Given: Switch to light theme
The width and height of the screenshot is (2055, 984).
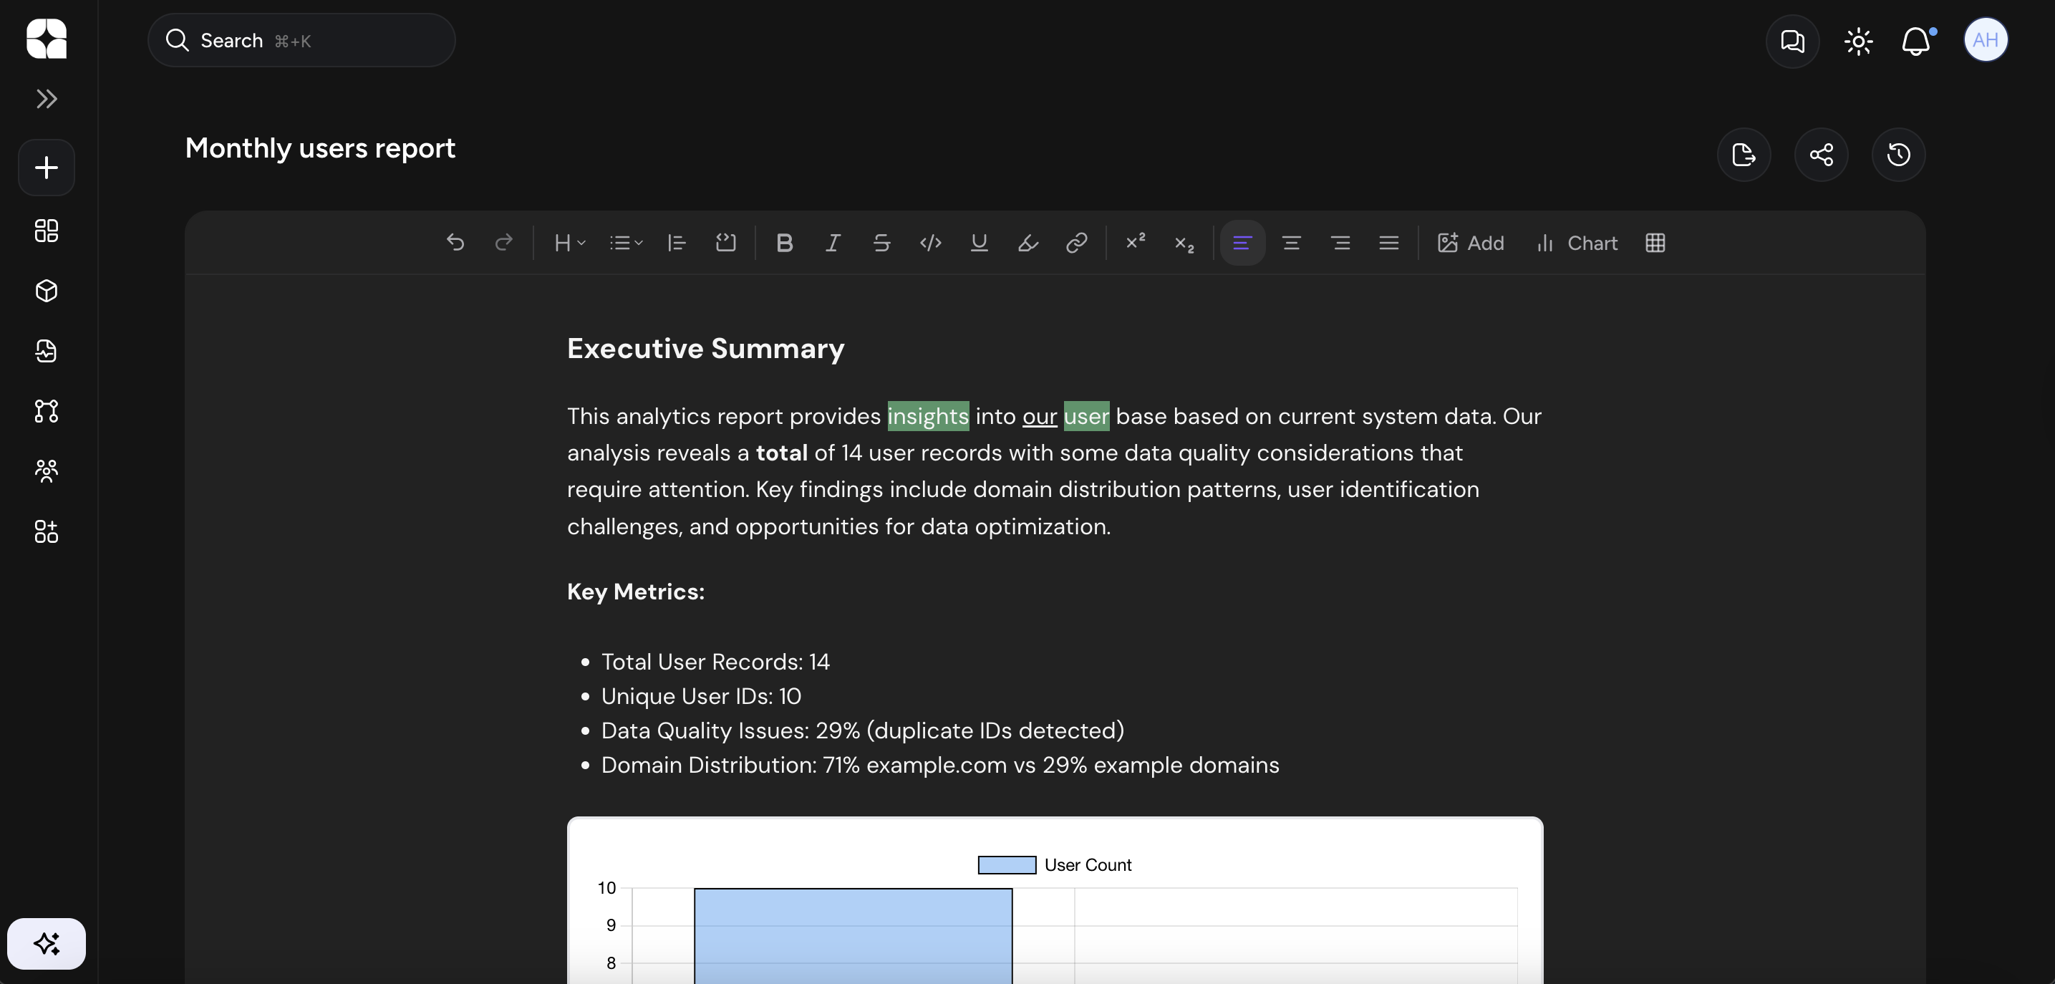Looking at the screenshot, I should [x=1859, y=41].
